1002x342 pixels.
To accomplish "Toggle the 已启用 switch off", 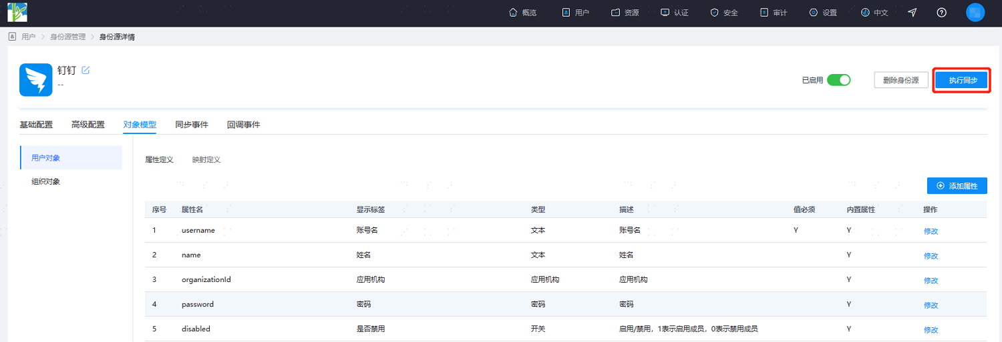I will click(839, 80).
